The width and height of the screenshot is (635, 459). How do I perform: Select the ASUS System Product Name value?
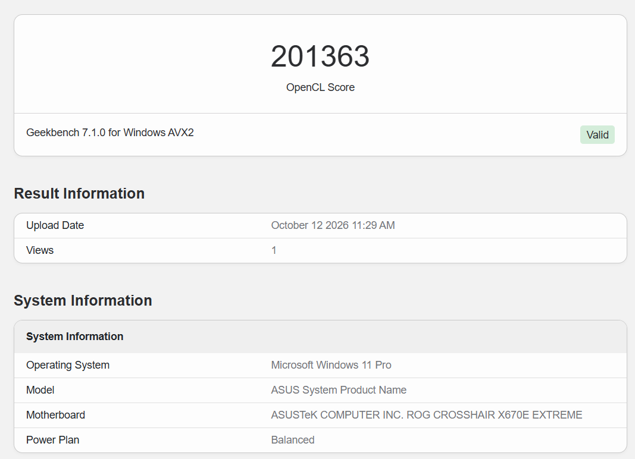pos(339,390)
